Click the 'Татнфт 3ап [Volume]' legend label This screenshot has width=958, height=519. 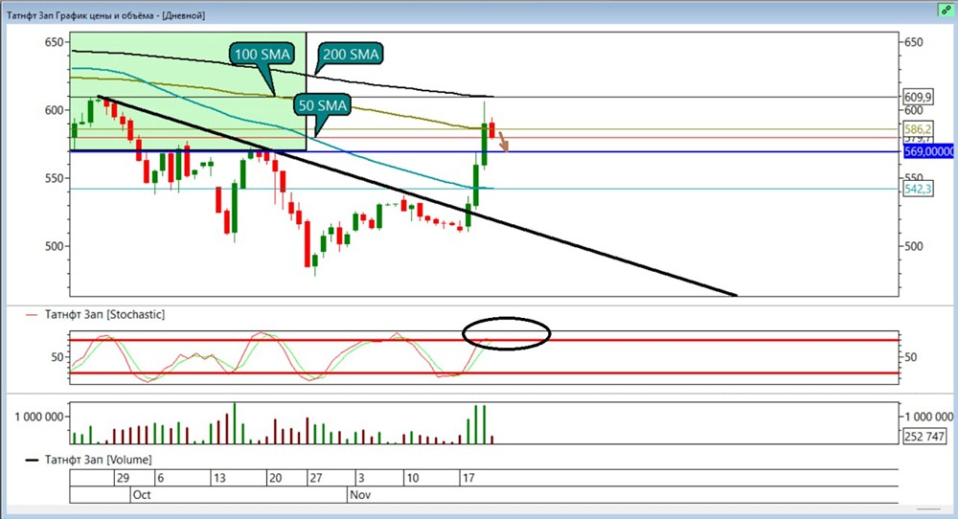(98, 460)
